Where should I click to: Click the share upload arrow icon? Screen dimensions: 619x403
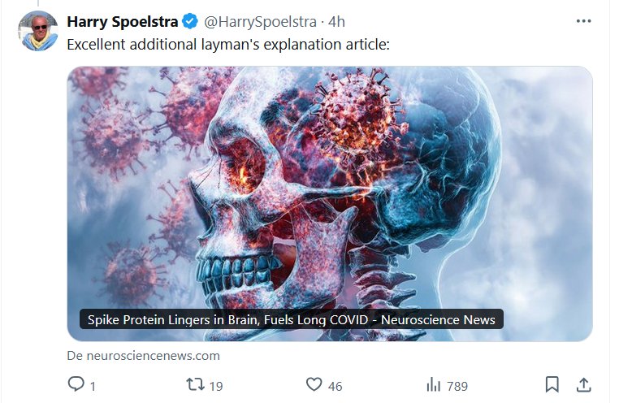click(583, 384)
